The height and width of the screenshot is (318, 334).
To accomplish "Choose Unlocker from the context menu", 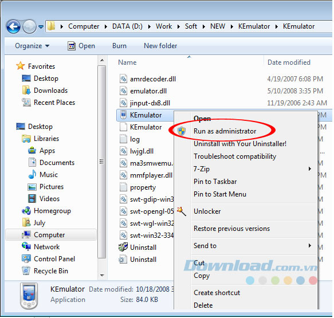I will pos(207,211).
